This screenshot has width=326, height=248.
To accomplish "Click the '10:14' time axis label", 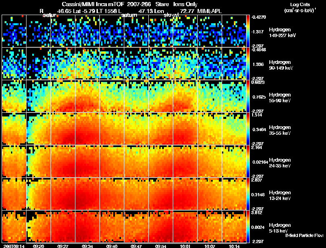I will (234, 246).
